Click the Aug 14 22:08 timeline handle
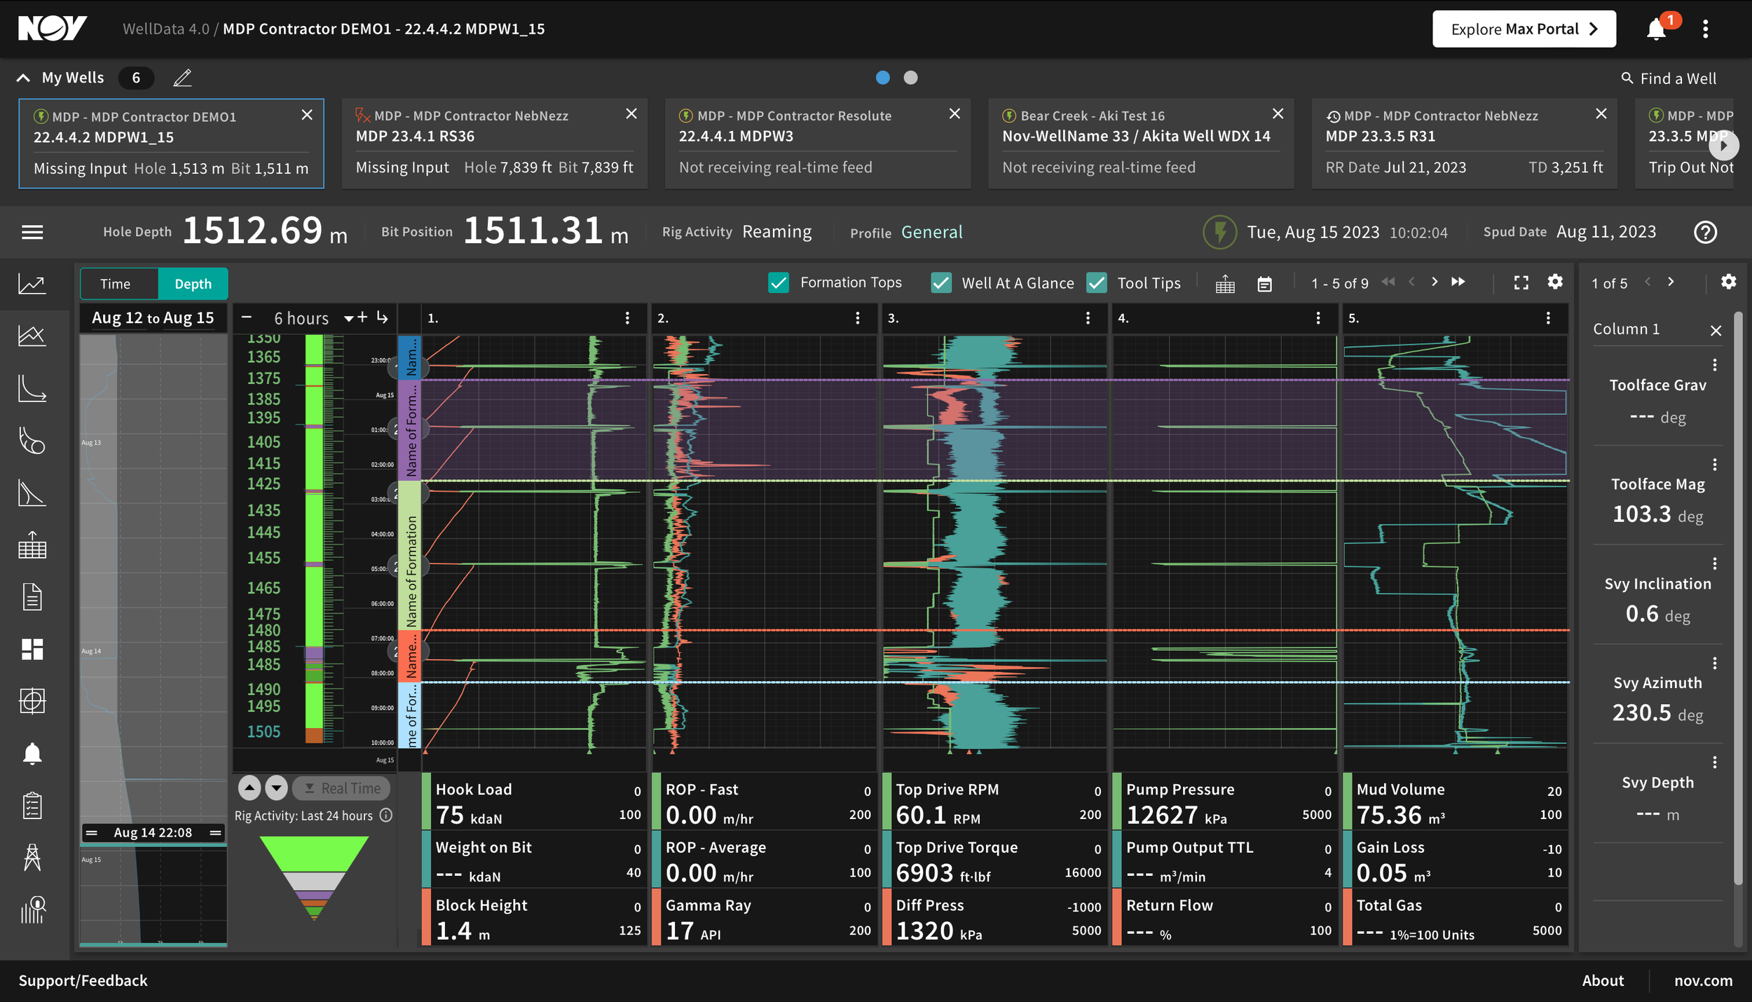The width and height of the screenshot is (1752, 1002). pos(153,832)
